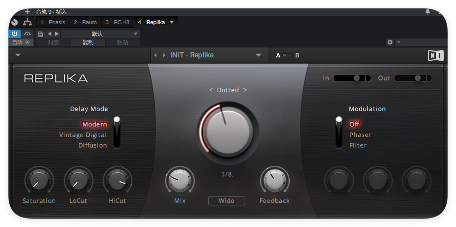The height and width of the screenshot is (227, 456).
Task: Click the last disabled modulation knob
Action: pyautogui.click(x=417, y=181)
